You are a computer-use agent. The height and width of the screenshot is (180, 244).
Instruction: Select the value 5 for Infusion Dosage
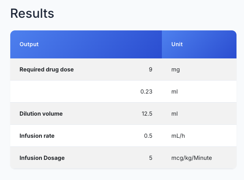point(151,158)
